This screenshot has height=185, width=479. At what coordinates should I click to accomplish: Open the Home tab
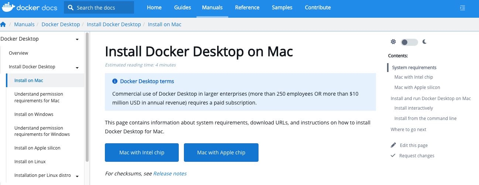(x=154, y=7)
